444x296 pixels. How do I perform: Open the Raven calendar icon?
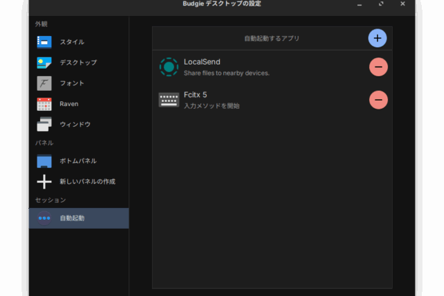coord(44,104)
